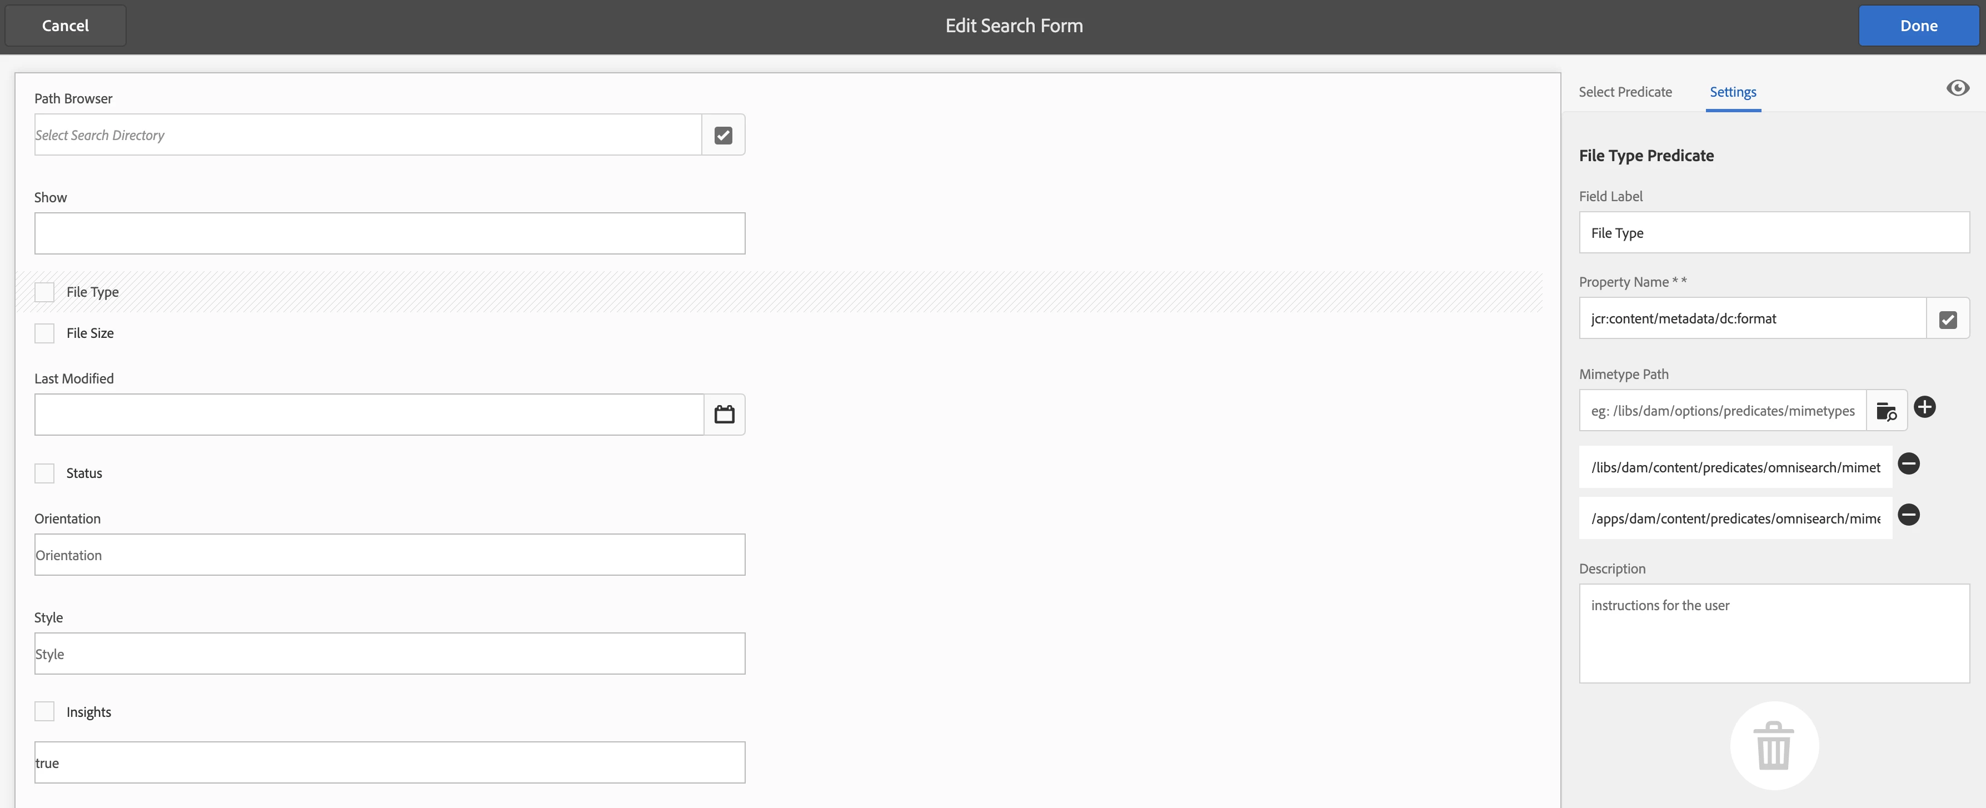
Task: Open the Last Modified calendar picker
Action: [724, 415]
